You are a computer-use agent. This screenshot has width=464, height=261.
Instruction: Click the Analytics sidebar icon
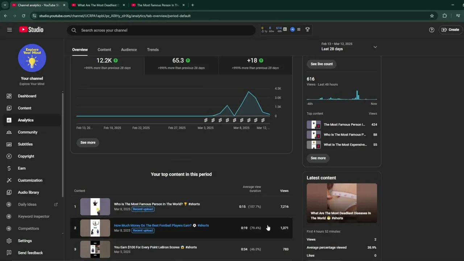[x=9, y=120]
